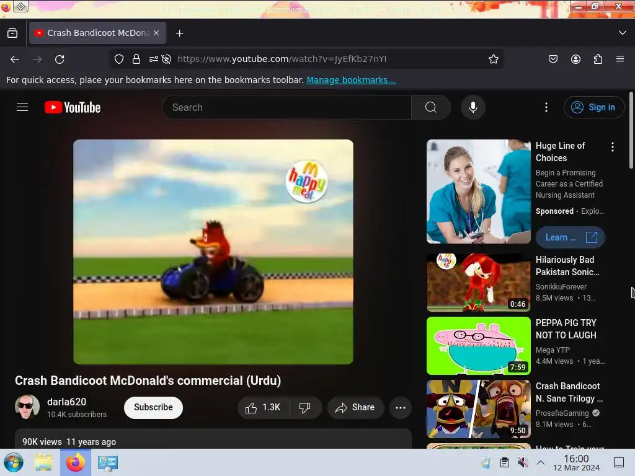
Task: Go back with browser back arrow
Action: 15,59
